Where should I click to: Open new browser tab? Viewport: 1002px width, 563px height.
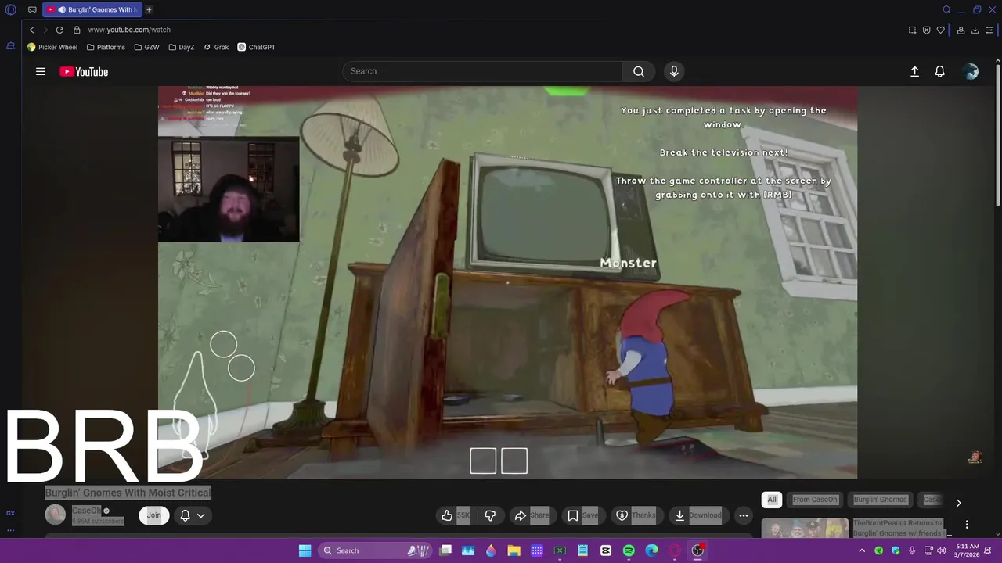[149, 9]
